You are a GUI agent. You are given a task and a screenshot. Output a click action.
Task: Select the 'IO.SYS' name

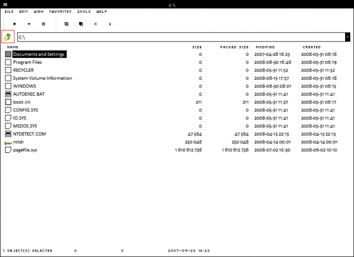click(x=19, y=118)
